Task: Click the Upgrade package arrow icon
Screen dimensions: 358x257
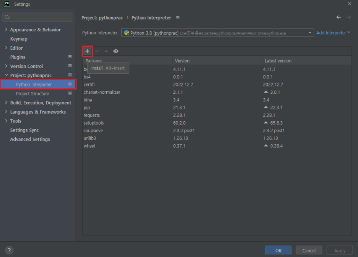Action: pyautogui.click(x=106, y=51)
